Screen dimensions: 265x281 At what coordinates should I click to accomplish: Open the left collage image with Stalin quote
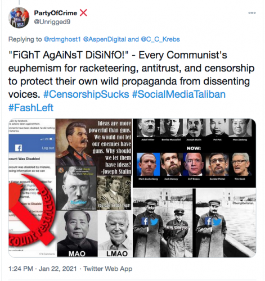click(x=70, y=188)
